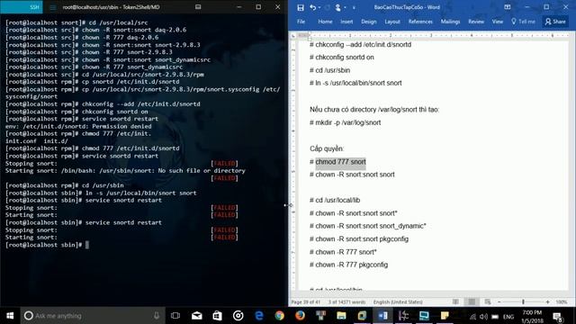Click the ENG input language indicator
The image size is (576, 324).
pyautogui.click(x=508, y=317)
